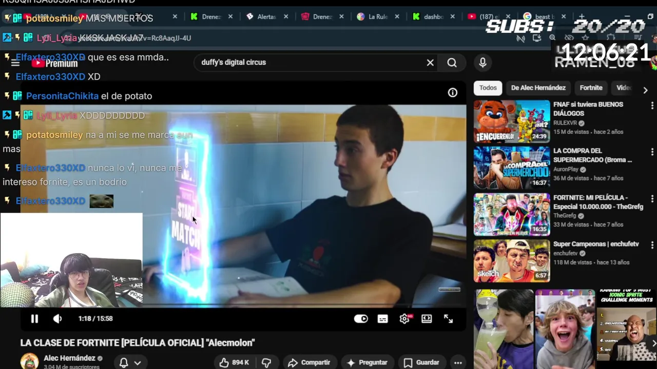
Task: Open the info card icon on the video
Action: tap(453, 93)
